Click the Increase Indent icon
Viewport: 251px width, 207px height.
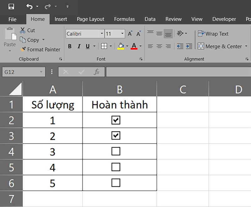pyautogui.click(x=189, y=46)
